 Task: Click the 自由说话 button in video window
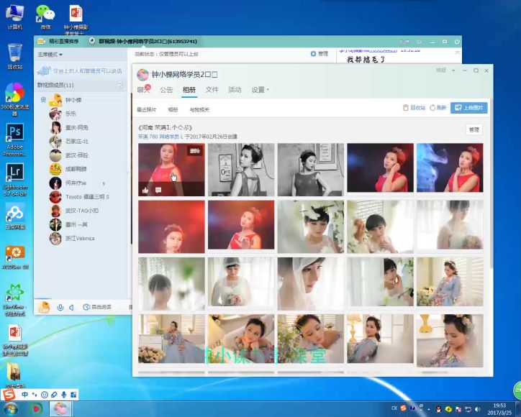[x=97, y=307]
